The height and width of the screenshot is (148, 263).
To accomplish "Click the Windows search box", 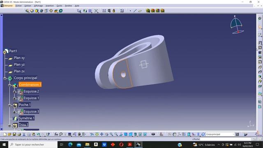I will [33, 144].
